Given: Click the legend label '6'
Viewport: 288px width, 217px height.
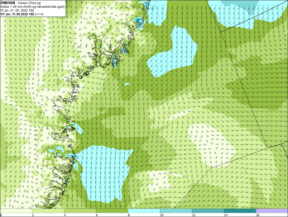Looking at the screenshot, I should (x=96, y=215).
